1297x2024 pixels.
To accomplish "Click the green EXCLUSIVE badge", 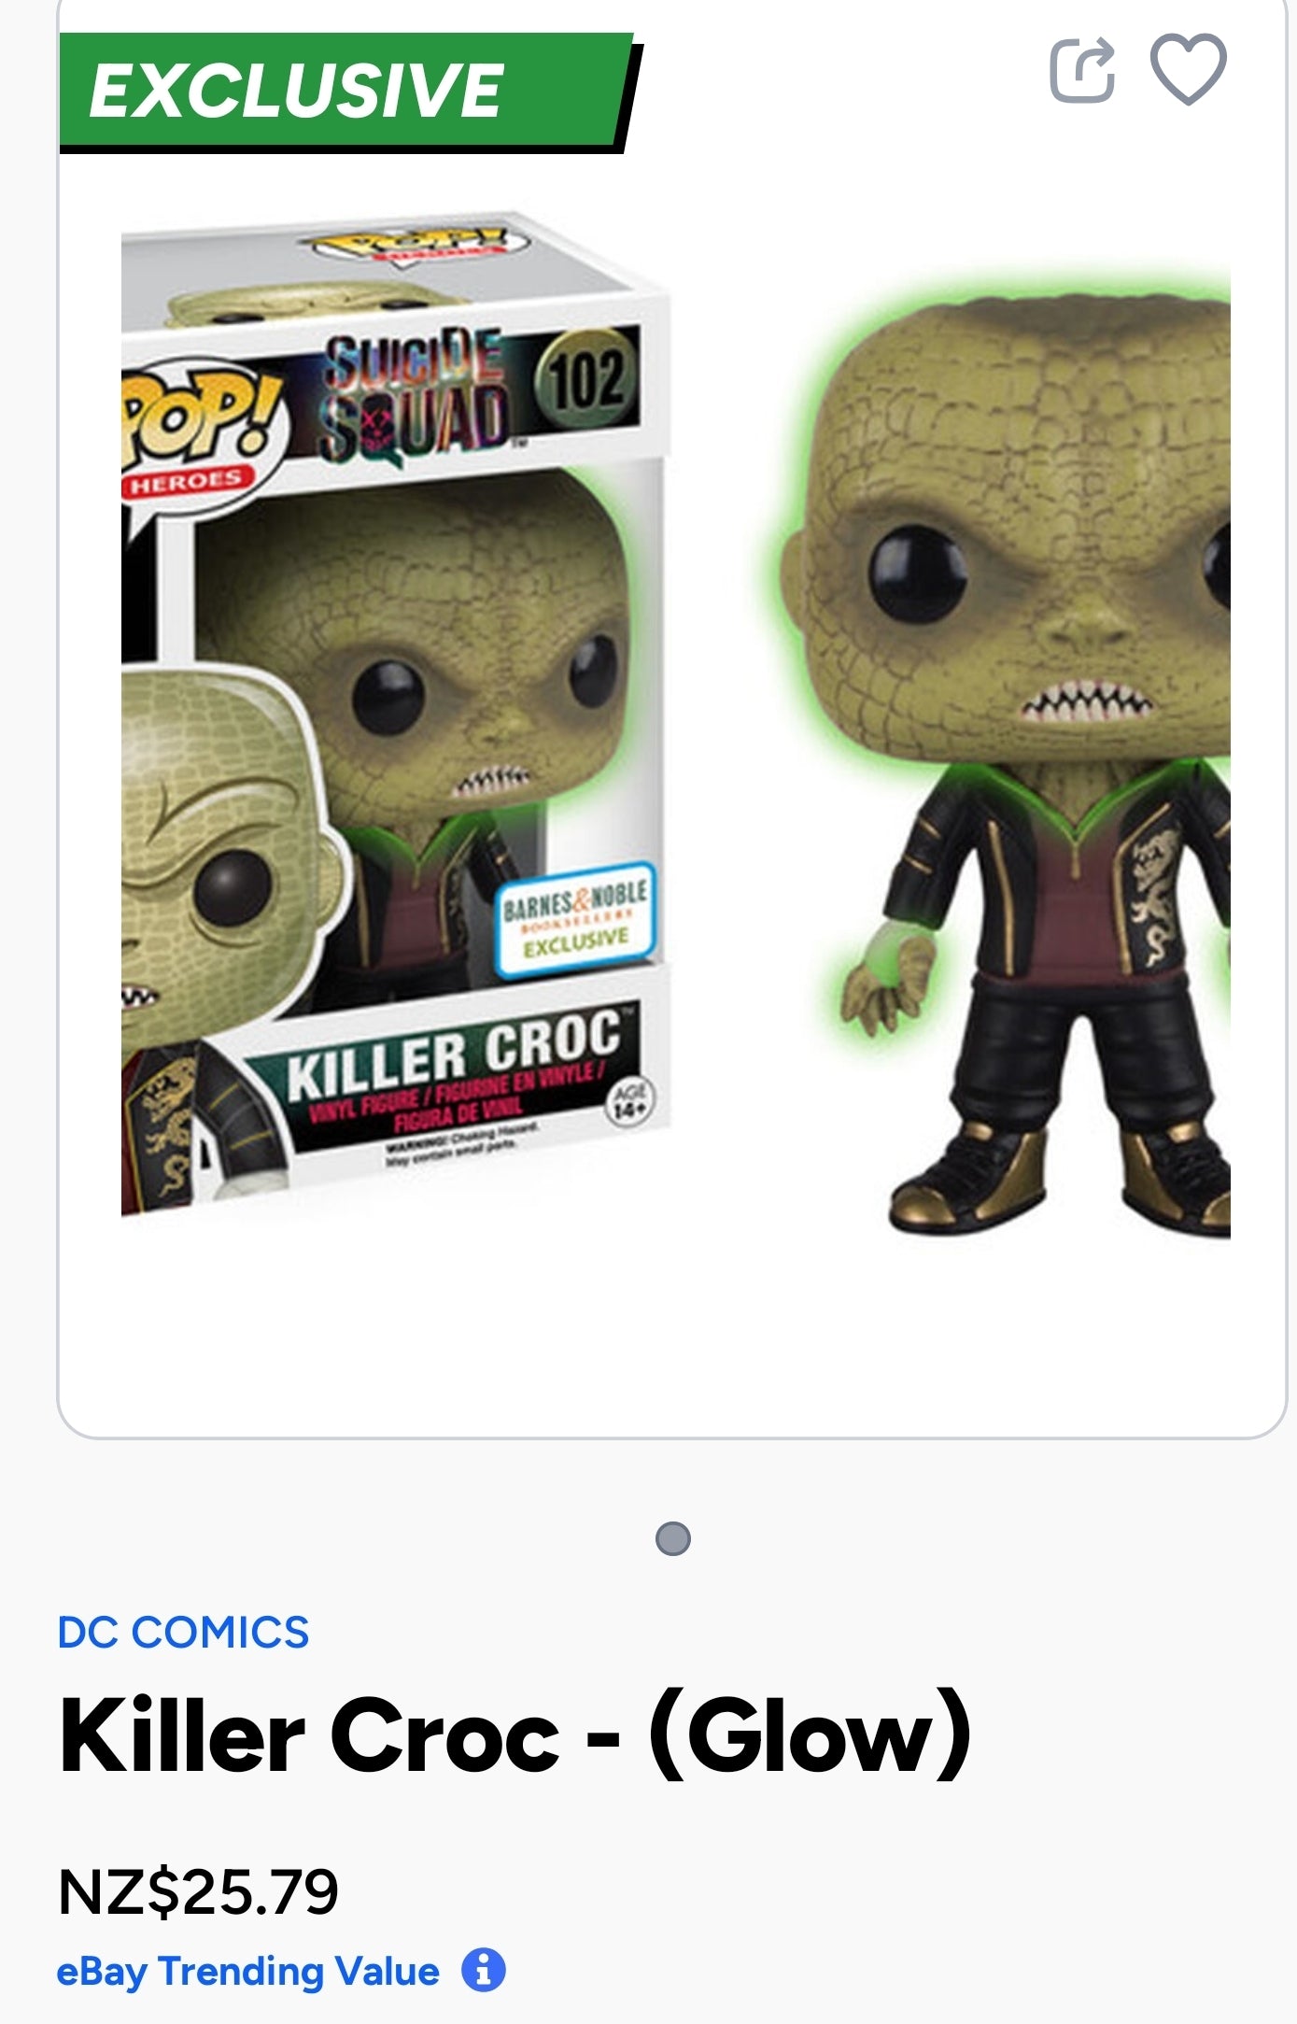I will click(347, 92).
